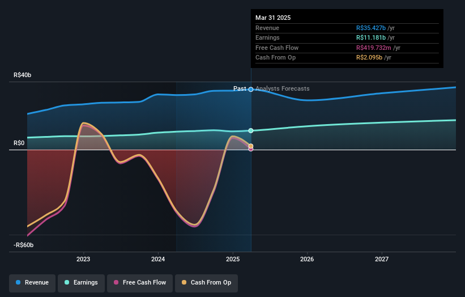Screen dimensions: 465x297
Task: Click the blue Revenue data point marker
Action: point(251,90)
